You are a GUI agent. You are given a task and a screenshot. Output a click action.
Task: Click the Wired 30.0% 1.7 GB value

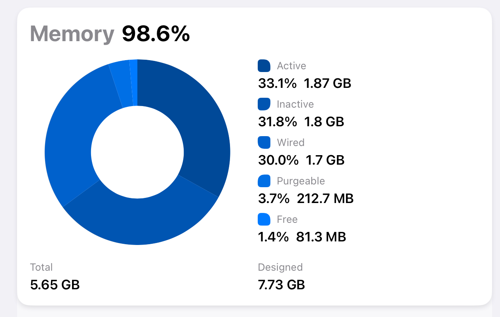tap(301, 160)
